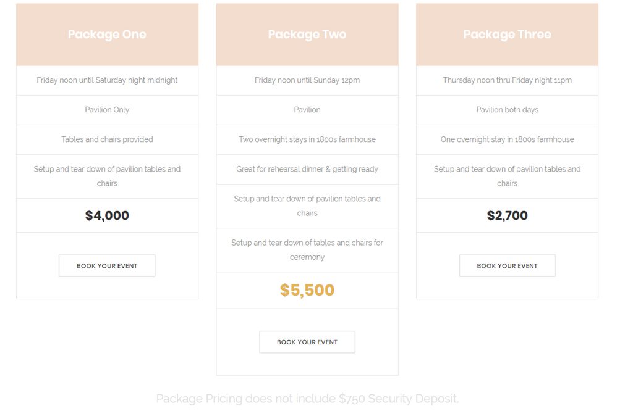Click 'Friday noon until Saturday night midnight' row
Screen dimensions: 633x411
coord(107,80)
